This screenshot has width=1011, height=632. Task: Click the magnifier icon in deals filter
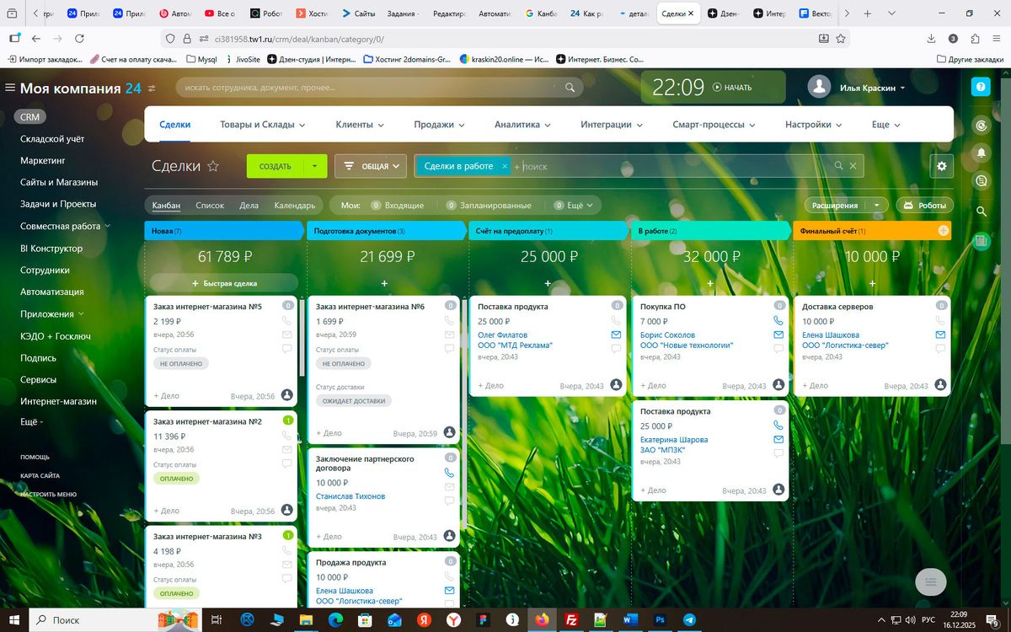[x=838, y=166]
